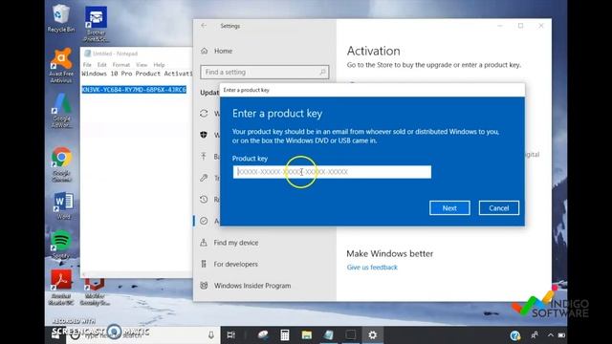
Task: Cancel the Enter a product key dialog
Action: click(499, 208)
